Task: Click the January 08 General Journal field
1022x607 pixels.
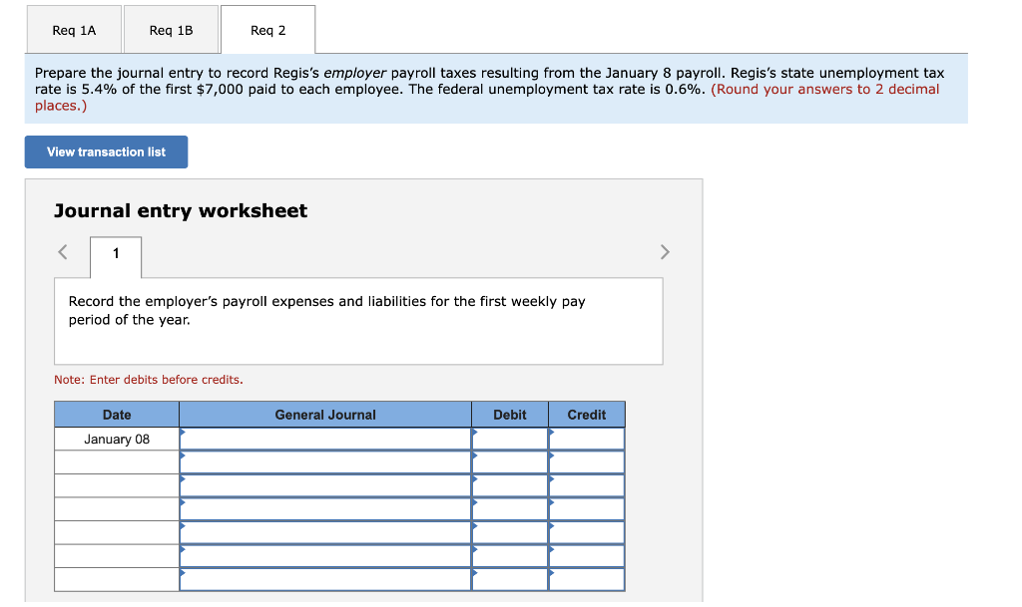Action: [x=325, y=439]
